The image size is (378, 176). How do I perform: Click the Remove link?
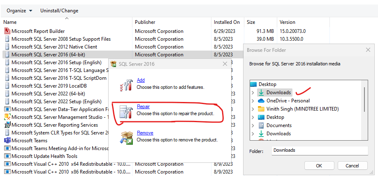click(145, 133)
